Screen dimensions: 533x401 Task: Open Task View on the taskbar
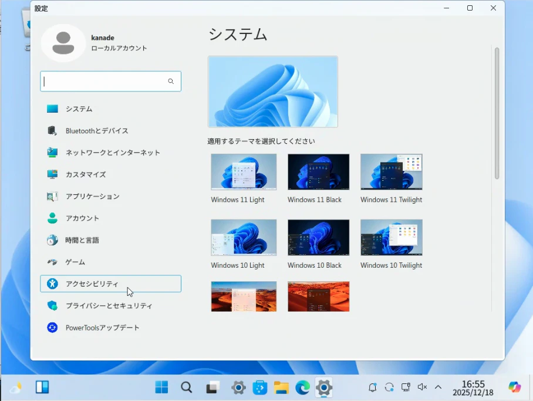coord(213,387)
